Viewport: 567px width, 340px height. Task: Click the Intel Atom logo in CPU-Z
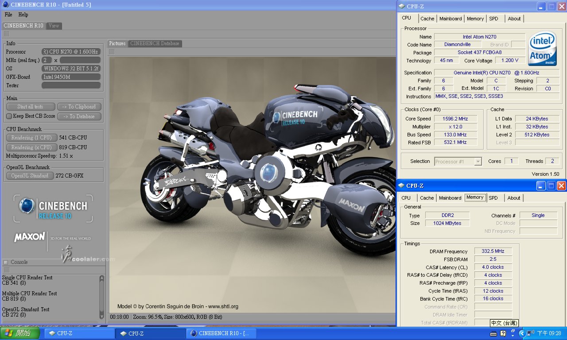[543, 49]
